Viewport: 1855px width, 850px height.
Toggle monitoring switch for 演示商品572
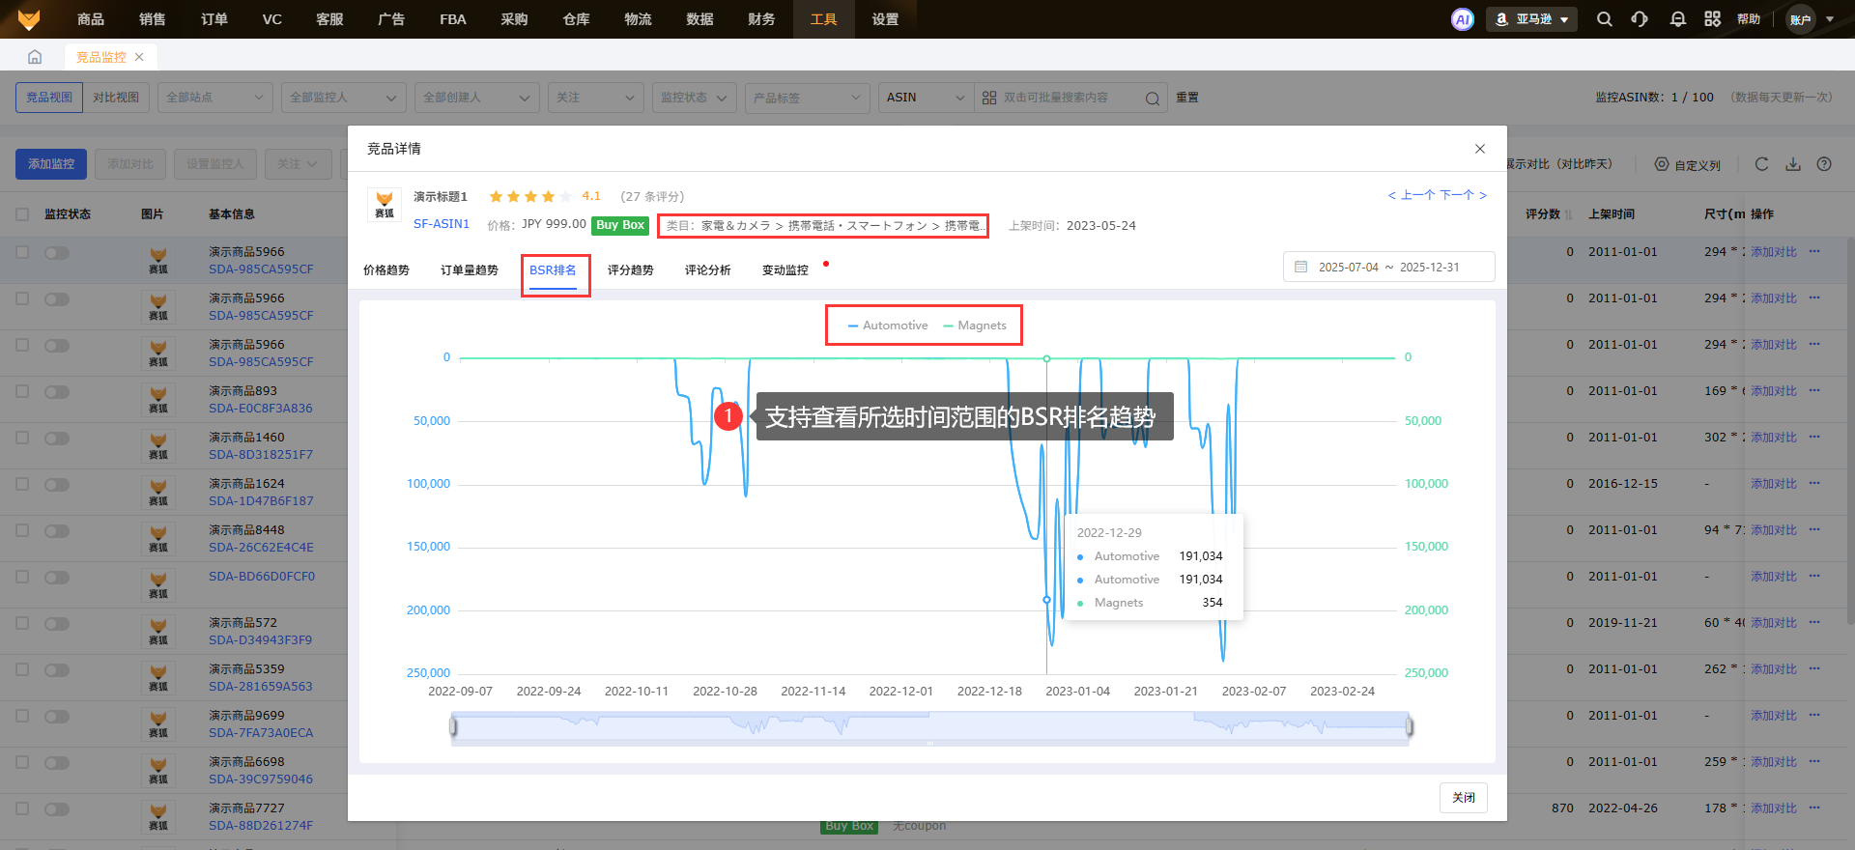pyautogui.click(x=57, y=624)
